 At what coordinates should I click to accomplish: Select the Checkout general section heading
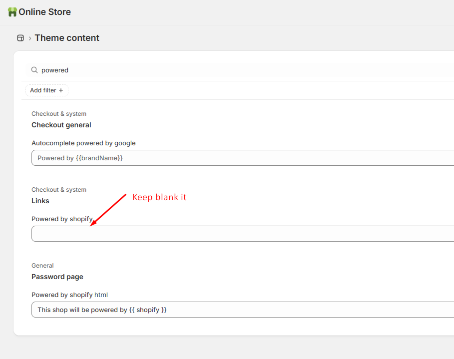61,125
